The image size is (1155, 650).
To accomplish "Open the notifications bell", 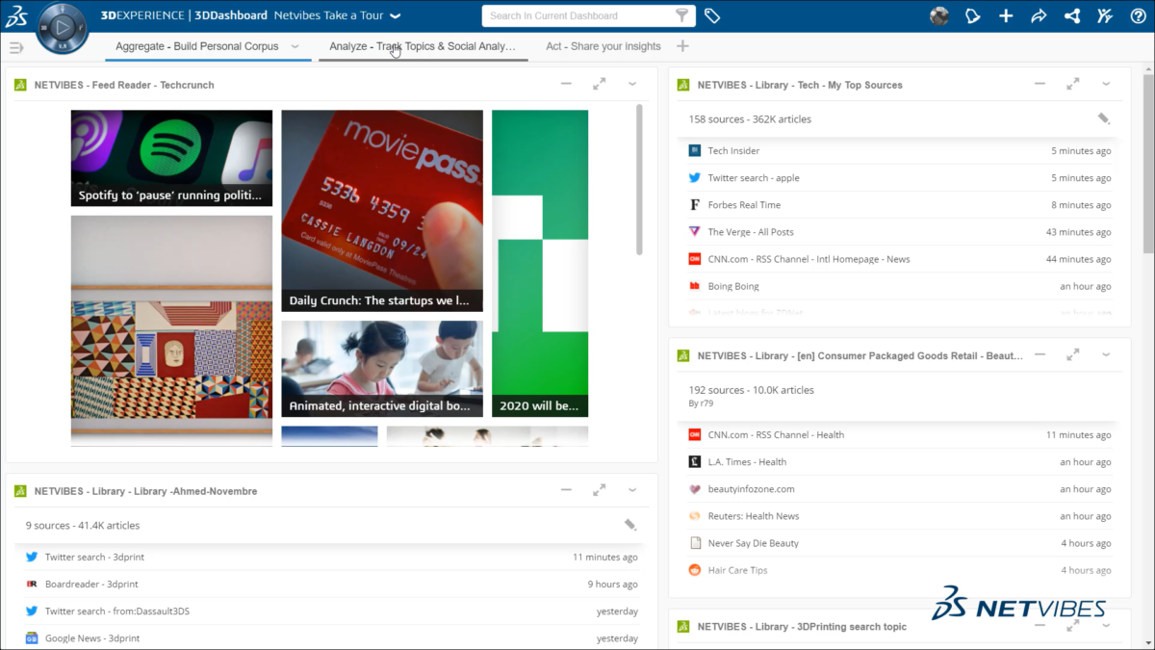I will coord(973,15).
